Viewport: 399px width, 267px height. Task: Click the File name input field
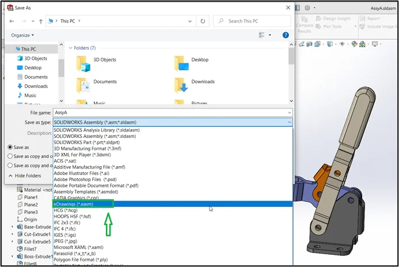[x=173, y=112]
